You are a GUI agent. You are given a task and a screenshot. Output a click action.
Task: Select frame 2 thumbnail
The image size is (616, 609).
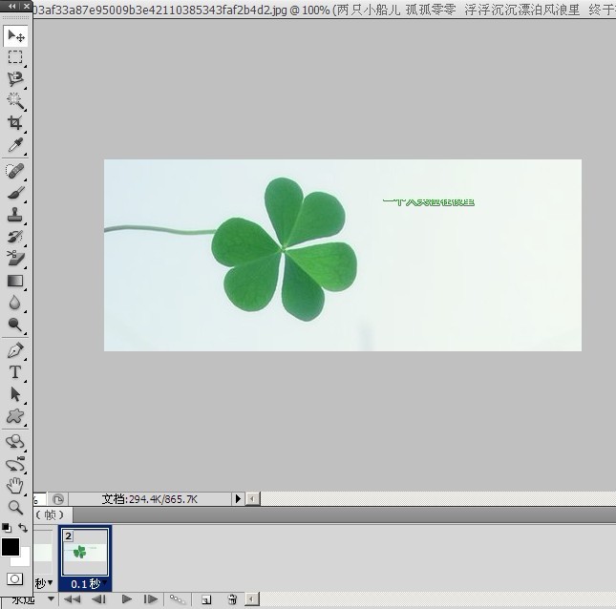(x=85, y=552)
